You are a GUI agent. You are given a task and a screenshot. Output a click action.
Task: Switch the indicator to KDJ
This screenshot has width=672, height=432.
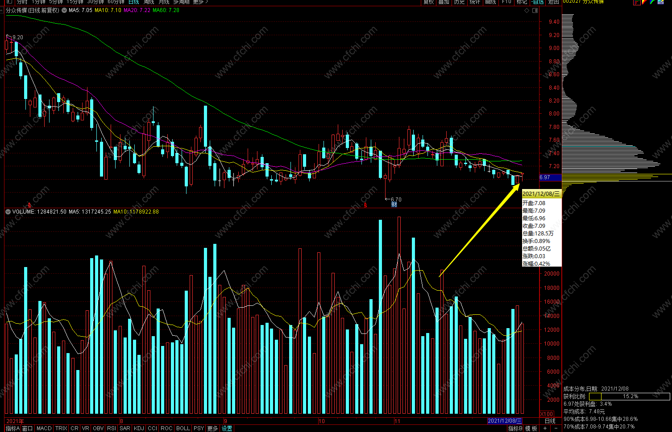139,428
